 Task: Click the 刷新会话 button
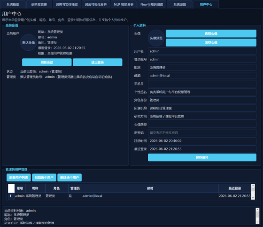coord(47,63)
